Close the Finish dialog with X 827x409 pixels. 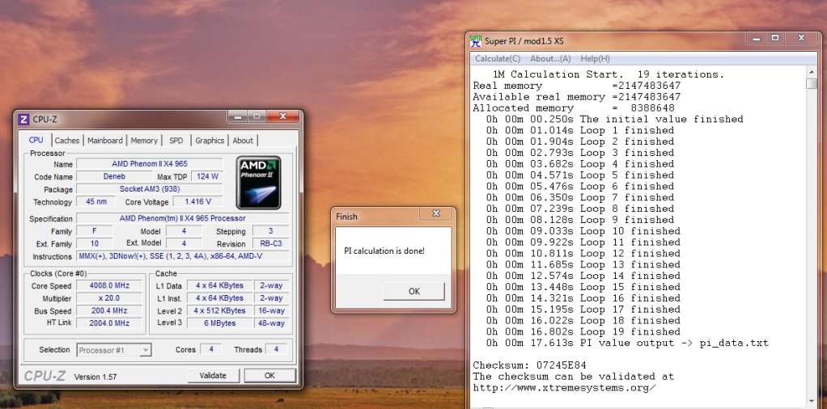(x=436, y=213)
